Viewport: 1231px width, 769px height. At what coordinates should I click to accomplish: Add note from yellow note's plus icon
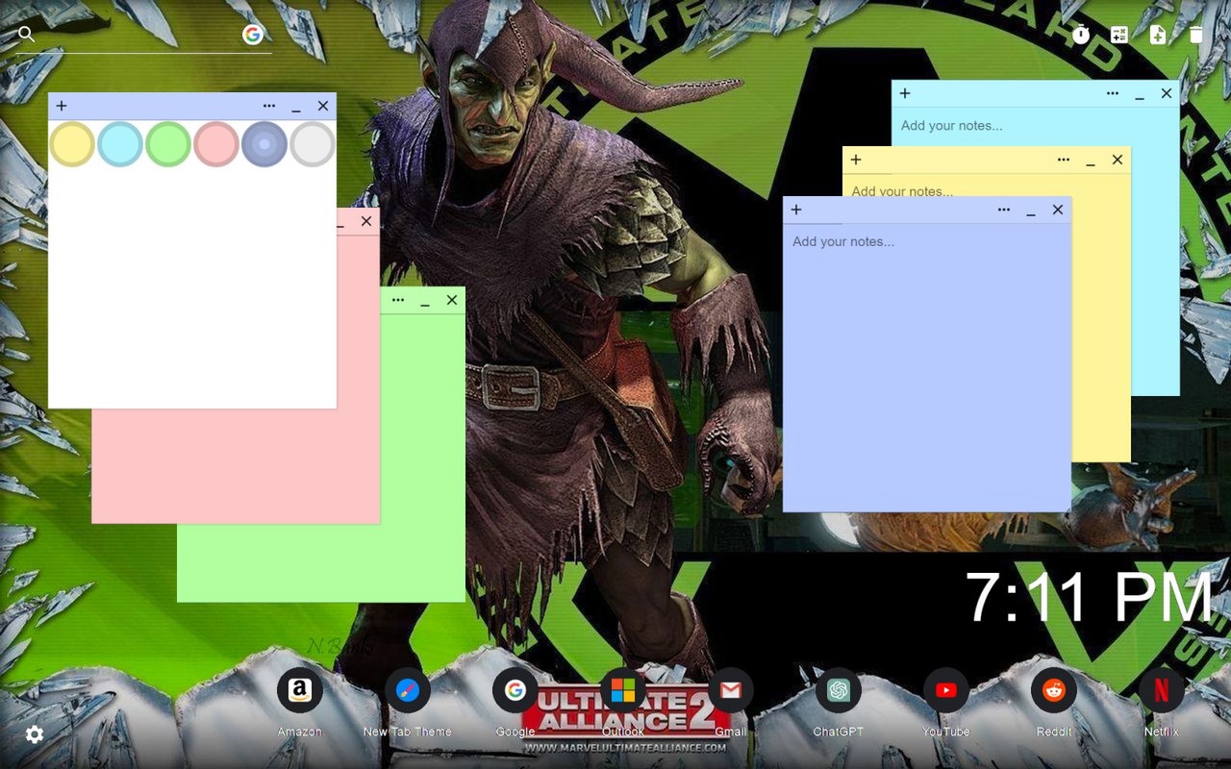point(856,160)
